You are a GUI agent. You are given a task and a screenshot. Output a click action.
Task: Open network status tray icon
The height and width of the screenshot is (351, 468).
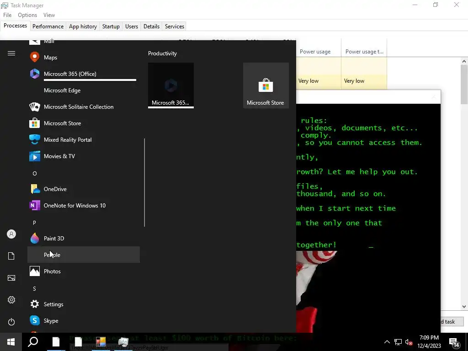[x=398, y=342]
